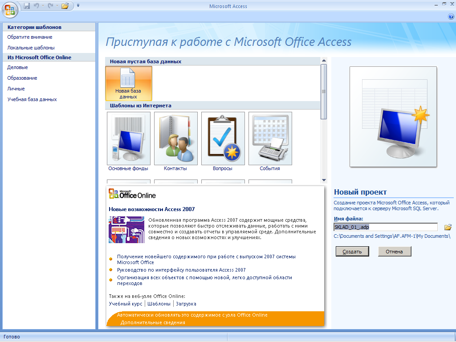The width and height of the screenshot is (456, 342).
Task: Choose the Вопросы template
Action: [x=223, y=142]
